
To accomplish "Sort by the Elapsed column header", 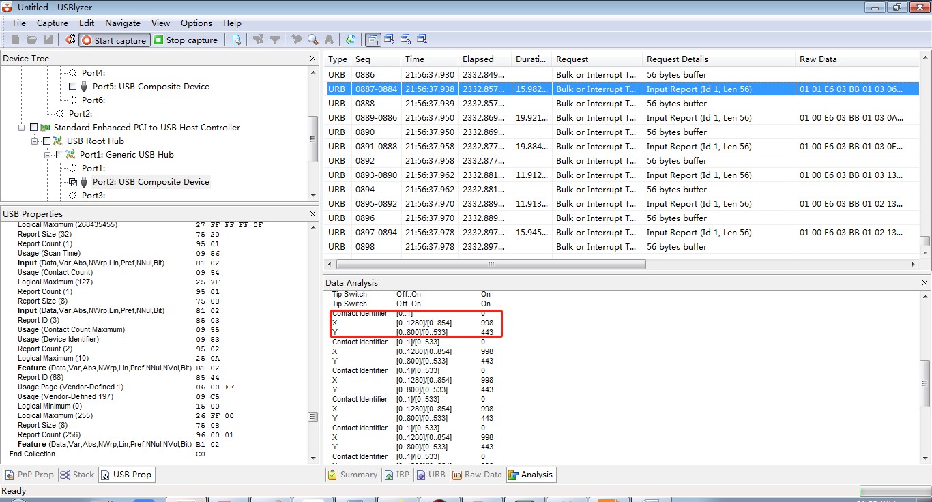I will tap(485, 59).
